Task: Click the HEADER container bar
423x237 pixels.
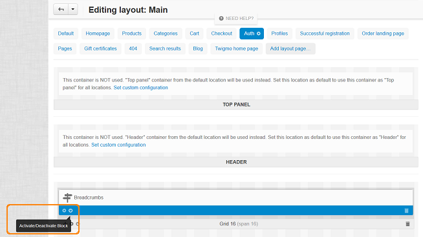Action: click(x=236, y=162)
